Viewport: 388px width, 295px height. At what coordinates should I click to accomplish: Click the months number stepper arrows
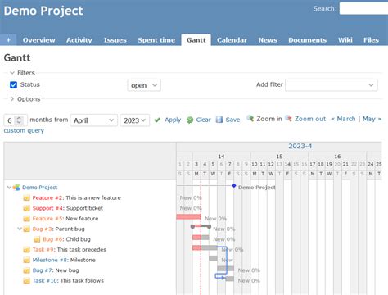[19, 120]
